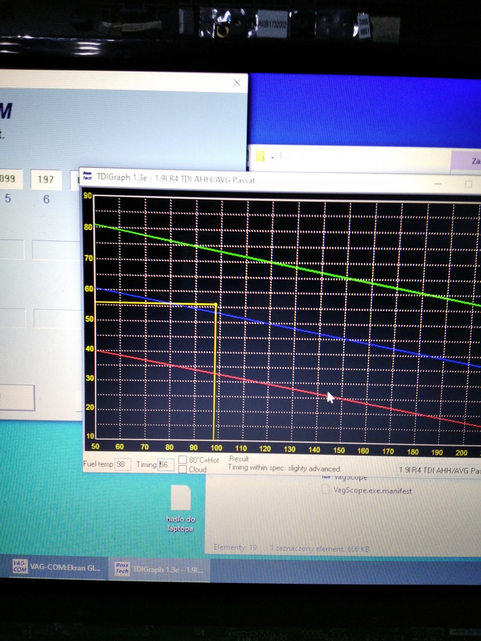Open the 'haslo do laptopa' desktop file icon
The image size is (481, 641).
point(180,509)
